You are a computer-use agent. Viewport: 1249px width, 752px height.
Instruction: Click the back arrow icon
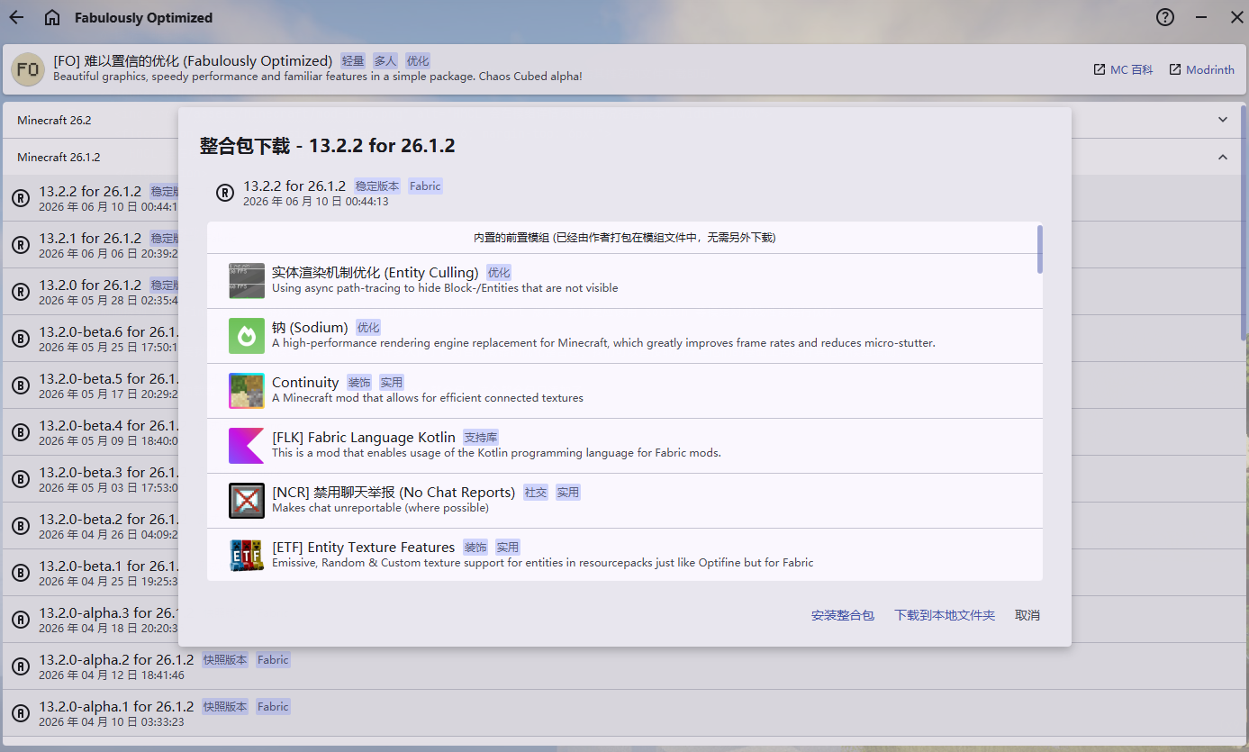16,17
